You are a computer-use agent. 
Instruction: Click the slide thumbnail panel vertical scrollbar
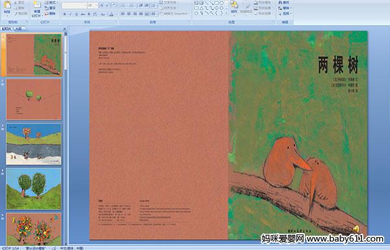coord(66,138)
